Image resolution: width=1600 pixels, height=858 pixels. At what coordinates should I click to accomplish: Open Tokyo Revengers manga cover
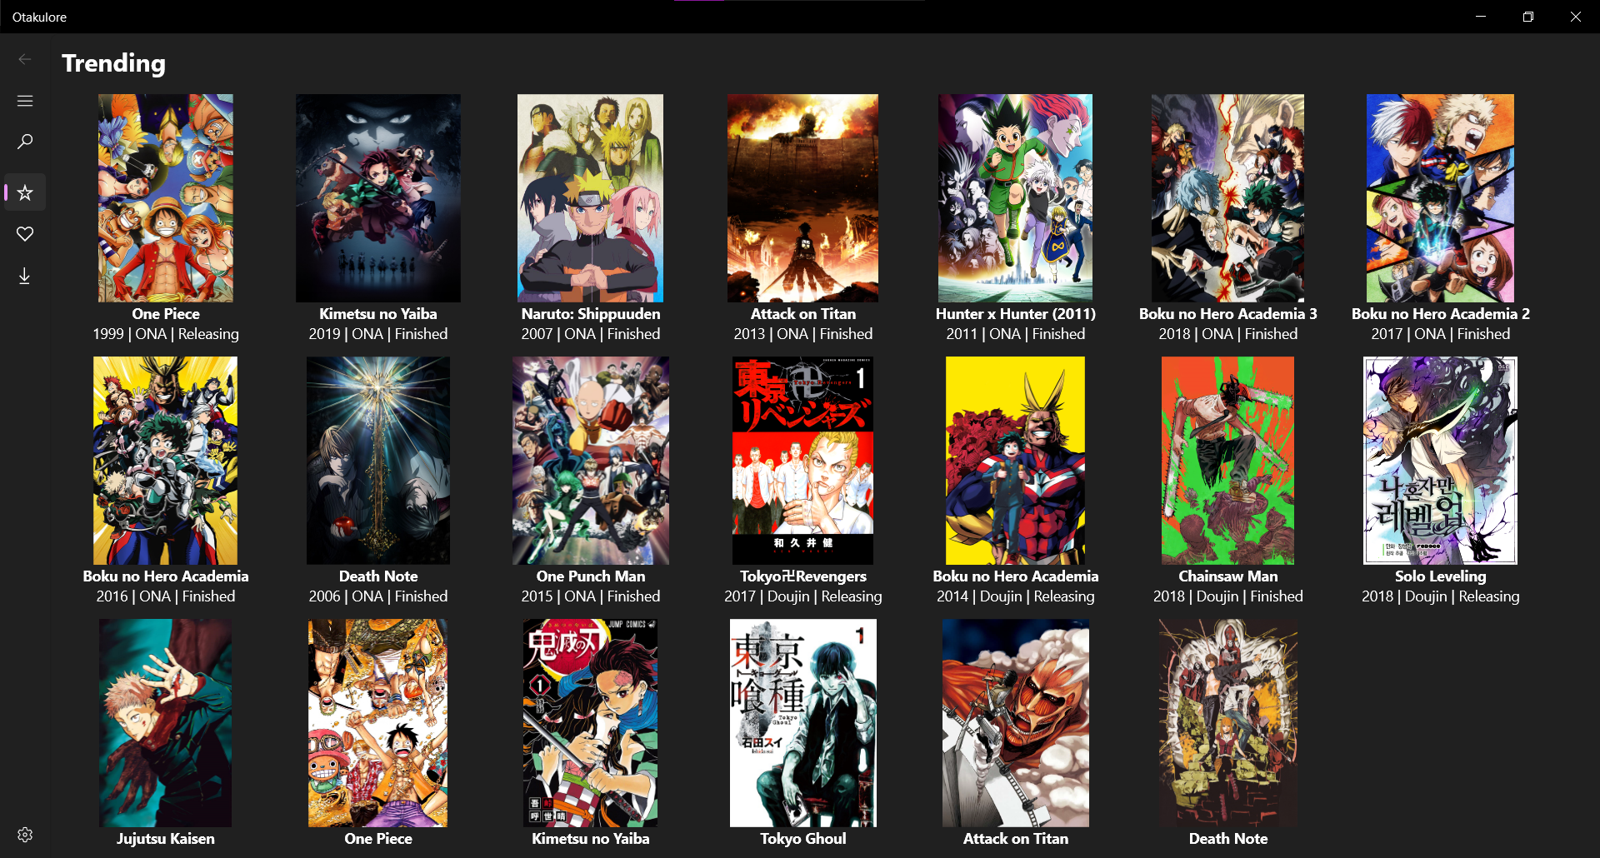coord(803,461)
